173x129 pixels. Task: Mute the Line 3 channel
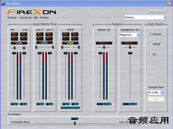[40, 35]
